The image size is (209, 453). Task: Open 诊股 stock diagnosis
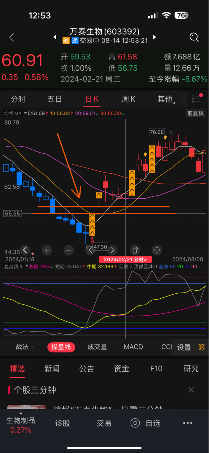(x=63, y=423)
